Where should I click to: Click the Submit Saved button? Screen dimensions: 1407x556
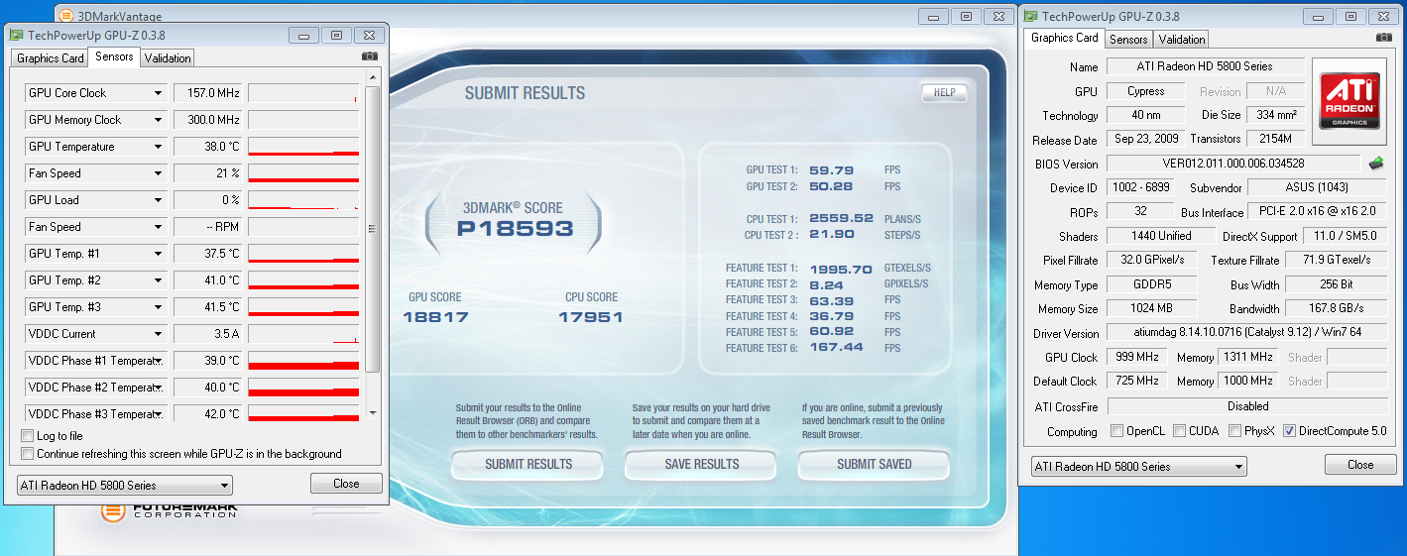point(874,464)
